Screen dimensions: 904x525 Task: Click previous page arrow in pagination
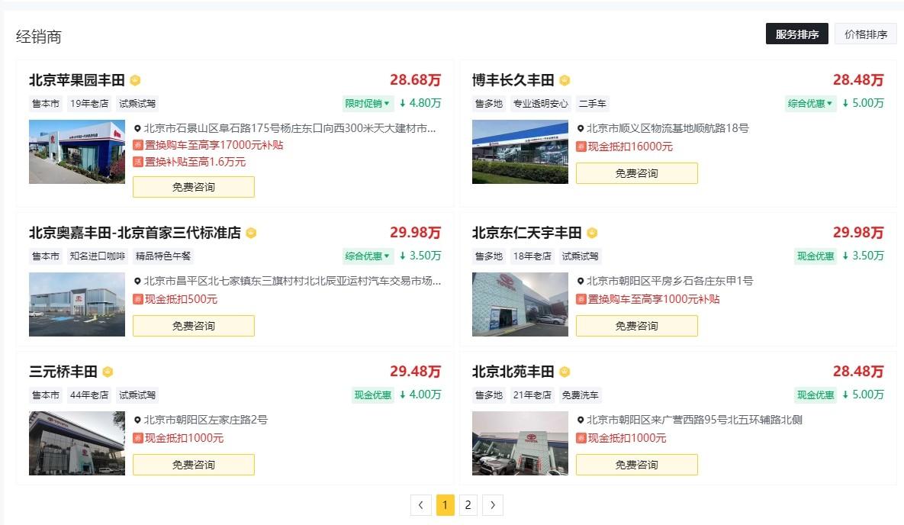point(421,504)
